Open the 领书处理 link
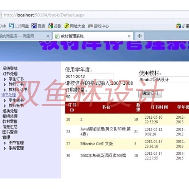Viewport: 189px width, 189px height. (x=8, y=95)
